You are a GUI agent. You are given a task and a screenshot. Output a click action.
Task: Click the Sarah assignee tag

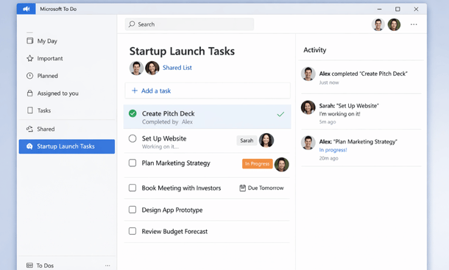click(247, 141)
